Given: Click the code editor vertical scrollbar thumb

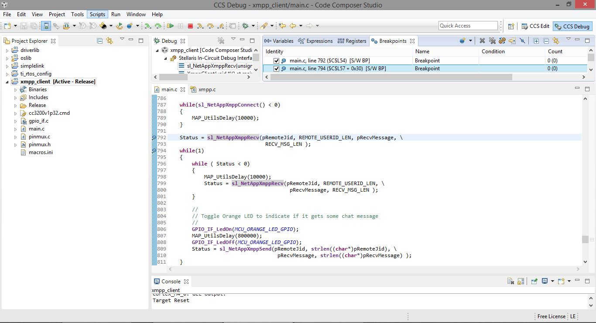Looking at the screenshot, I should point(585,239).
